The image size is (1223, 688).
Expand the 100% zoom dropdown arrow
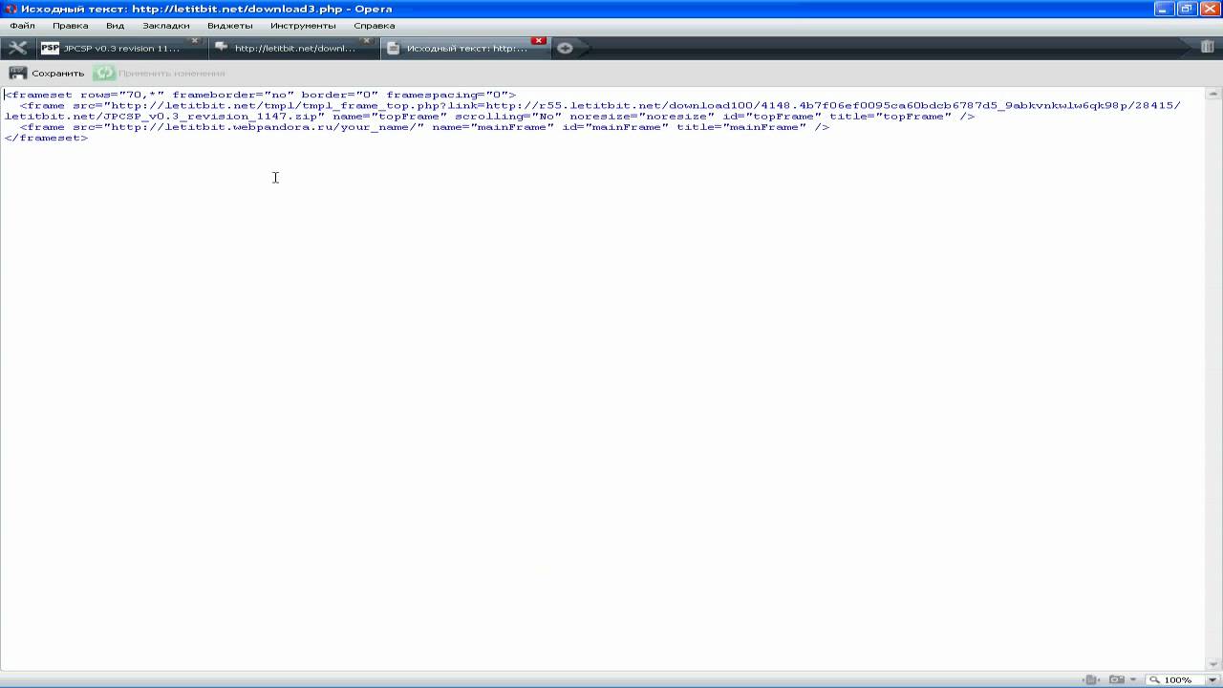click(1212, 680)
